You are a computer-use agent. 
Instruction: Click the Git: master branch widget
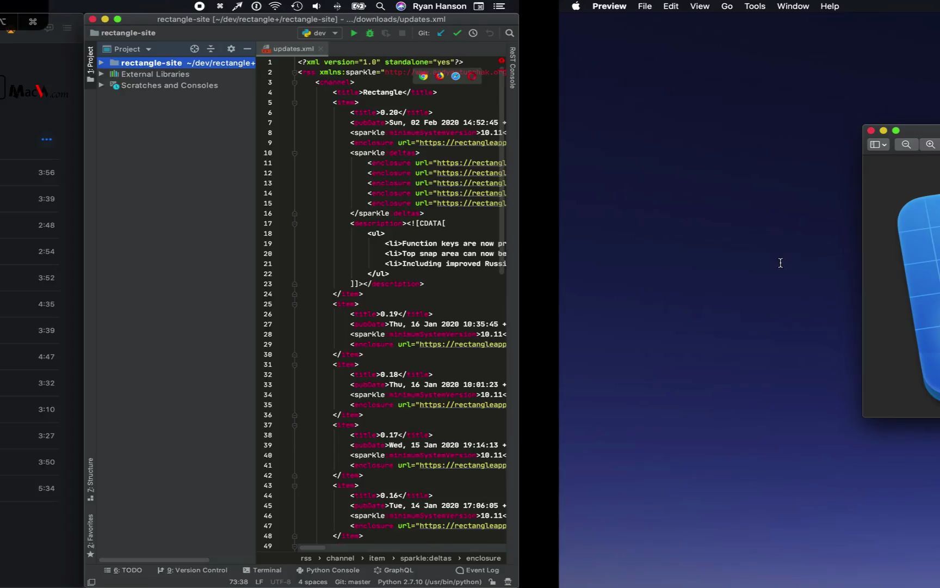[x=352, y=582]
